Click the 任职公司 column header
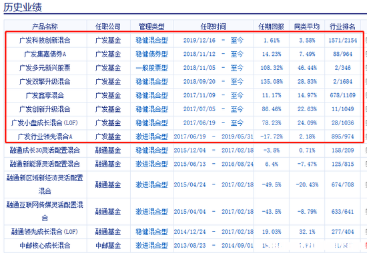 (108, 27)
